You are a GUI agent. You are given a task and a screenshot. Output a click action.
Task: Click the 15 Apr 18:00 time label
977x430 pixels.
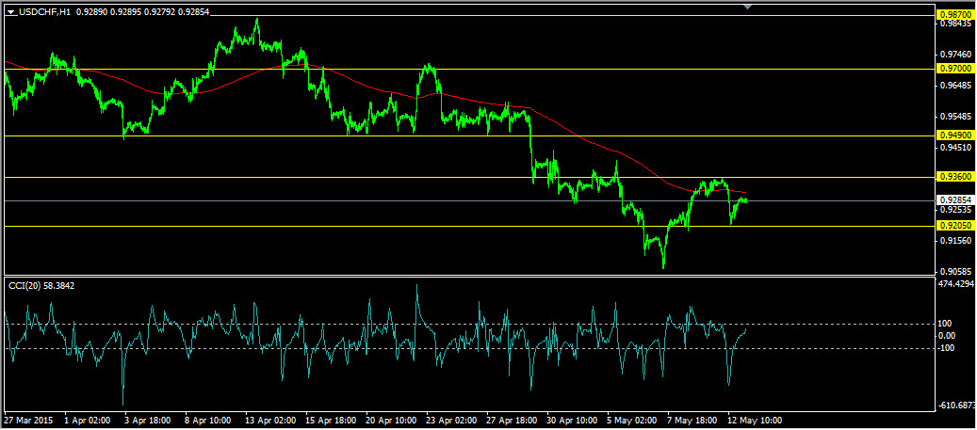[333, 420]
